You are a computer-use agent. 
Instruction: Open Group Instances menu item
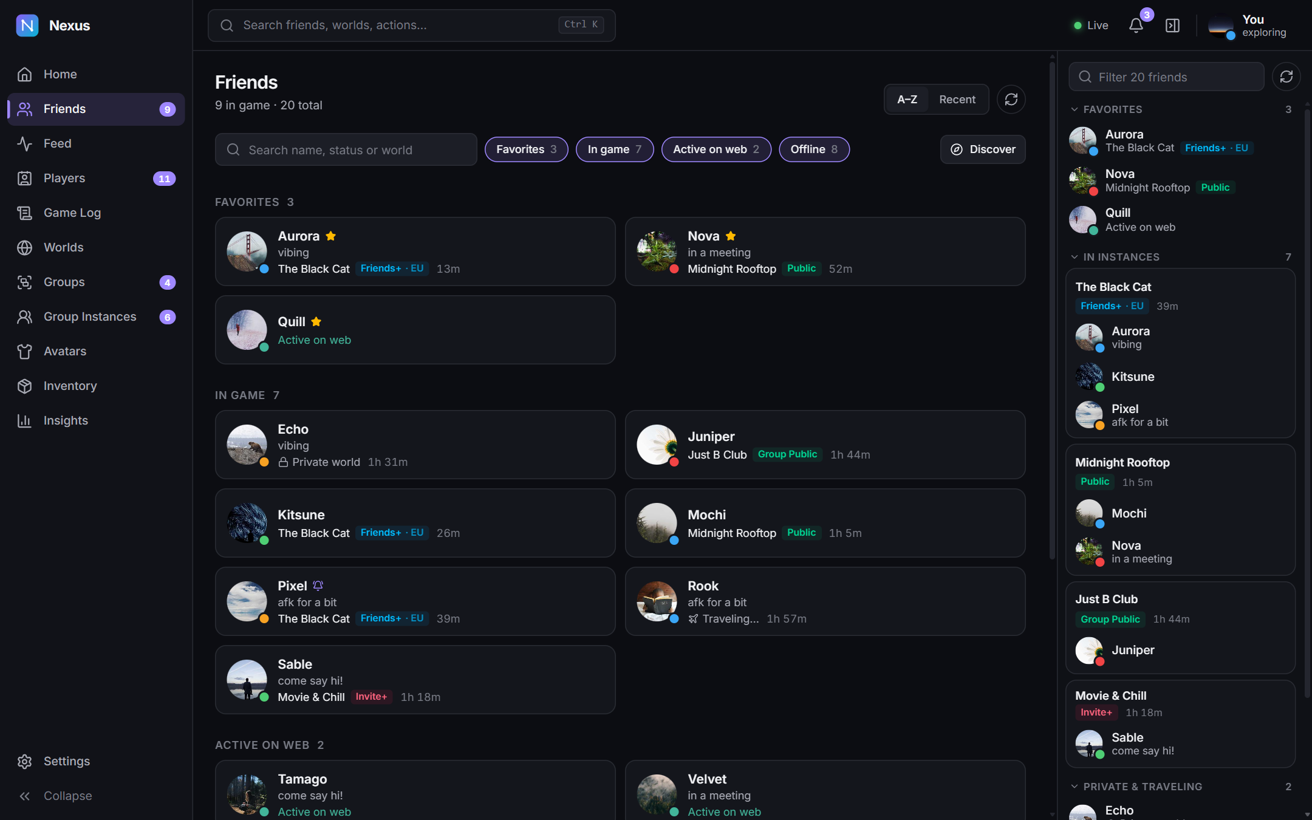click(96, 316)
